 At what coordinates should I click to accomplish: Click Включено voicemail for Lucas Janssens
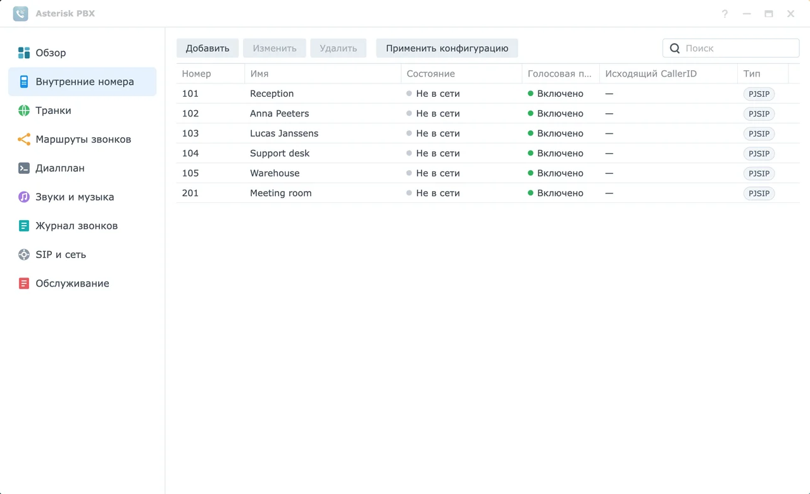tap(556, 133)
